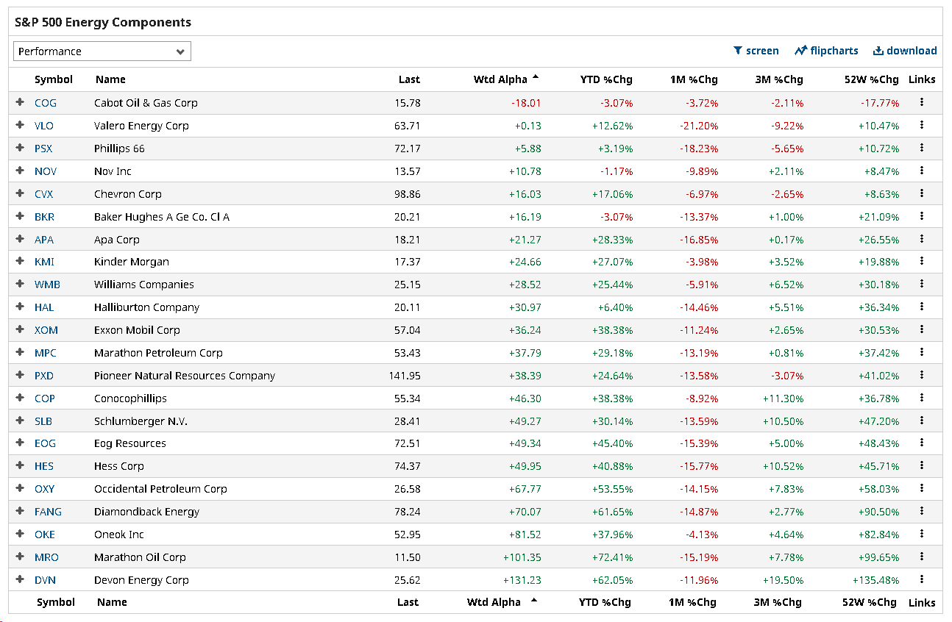Sort by Symbol in top header
The width and height of the screenshot is (952, 622).
click(x=54, y=79)
